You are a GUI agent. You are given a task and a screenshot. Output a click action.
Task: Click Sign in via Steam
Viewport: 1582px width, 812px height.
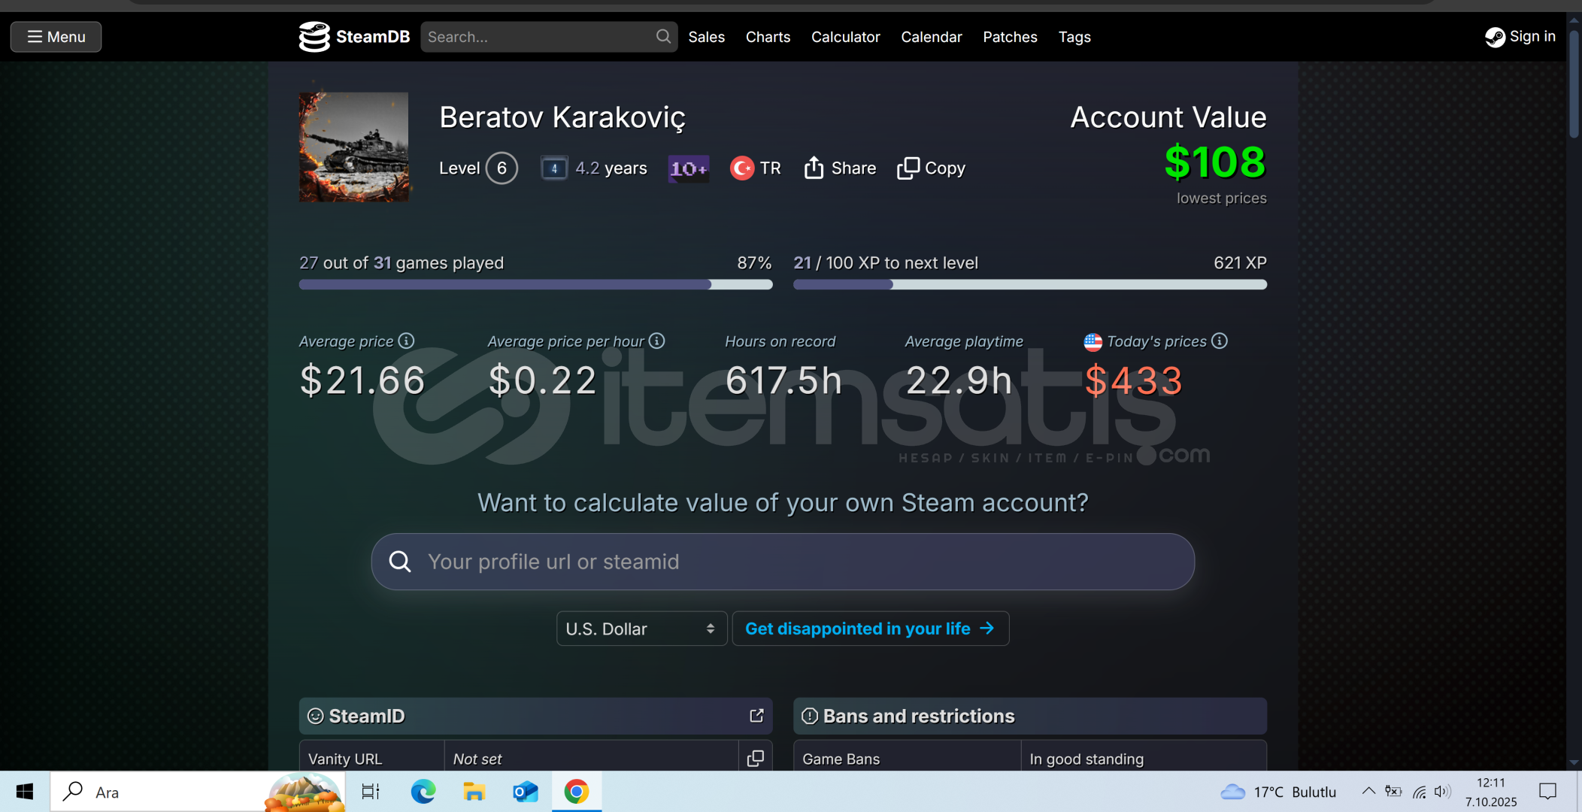click(1520, 36)
